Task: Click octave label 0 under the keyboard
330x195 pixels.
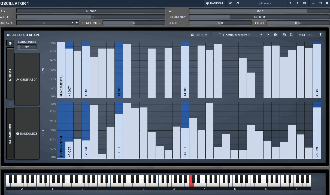Action: point(82,188)
